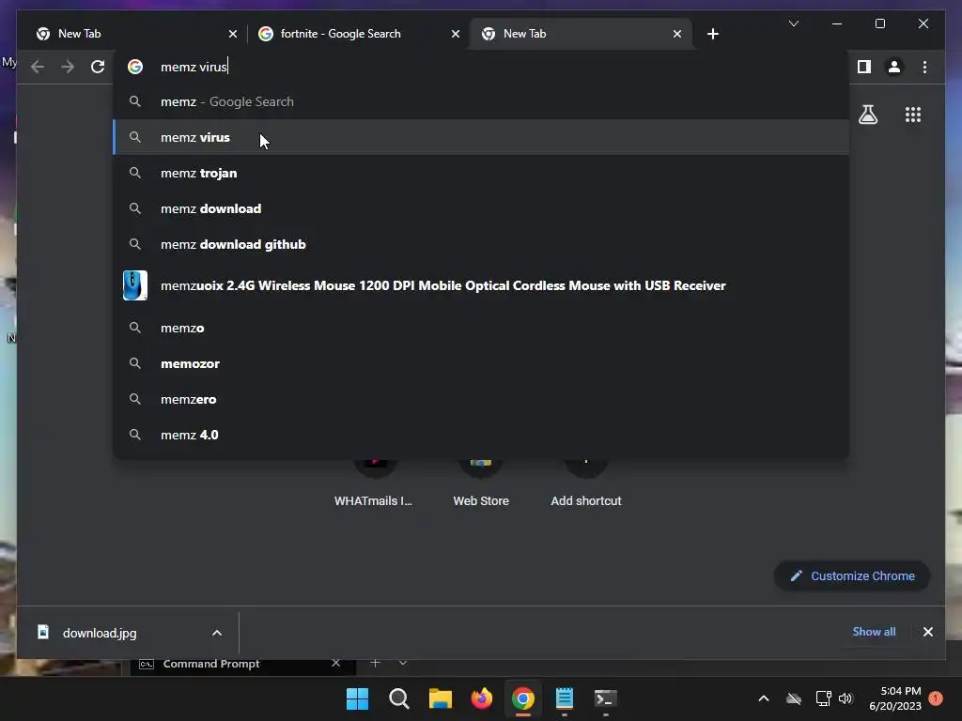Click Add shortcut on New Tab page
The height and width of the screenshot is (721, 962).
coord(586,484)
